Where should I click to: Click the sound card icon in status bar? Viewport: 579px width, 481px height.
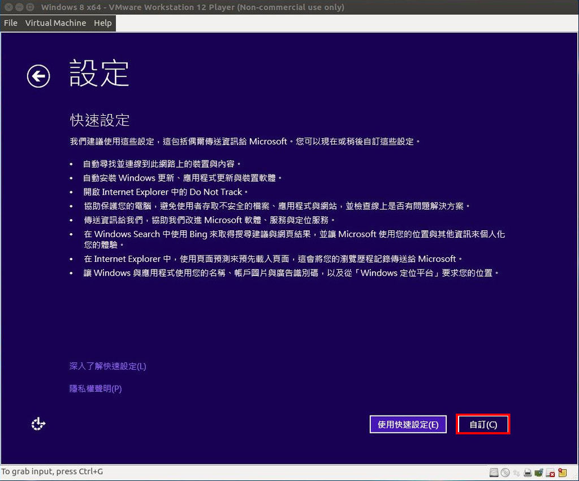pyautogui.click(x=539, y=473)
